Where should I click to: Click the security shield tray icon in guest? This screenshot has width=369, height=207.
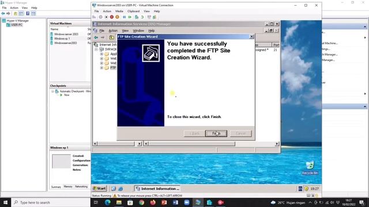tap(306, 189)
